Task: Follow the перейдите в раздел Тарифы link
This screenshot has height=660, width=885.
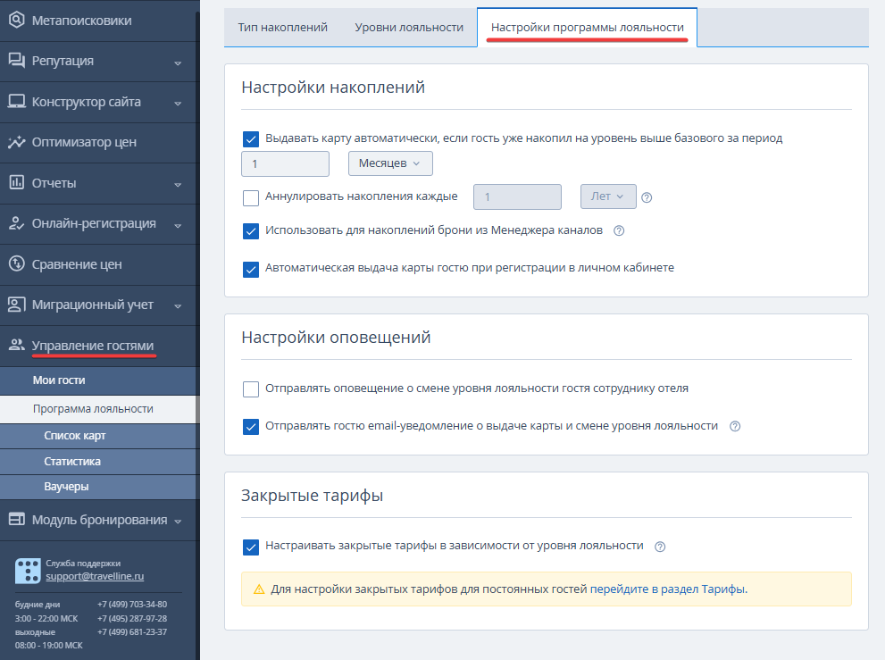Action: [667, 589]
